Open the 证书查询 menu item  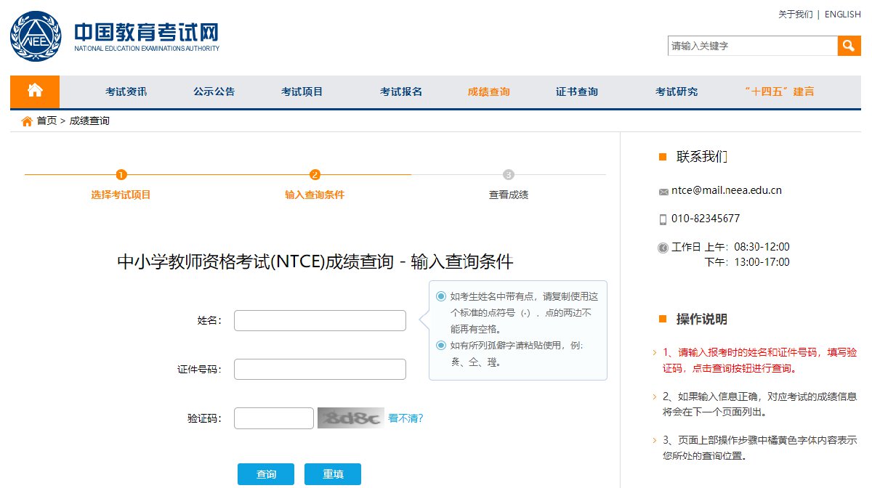(576, 92)
